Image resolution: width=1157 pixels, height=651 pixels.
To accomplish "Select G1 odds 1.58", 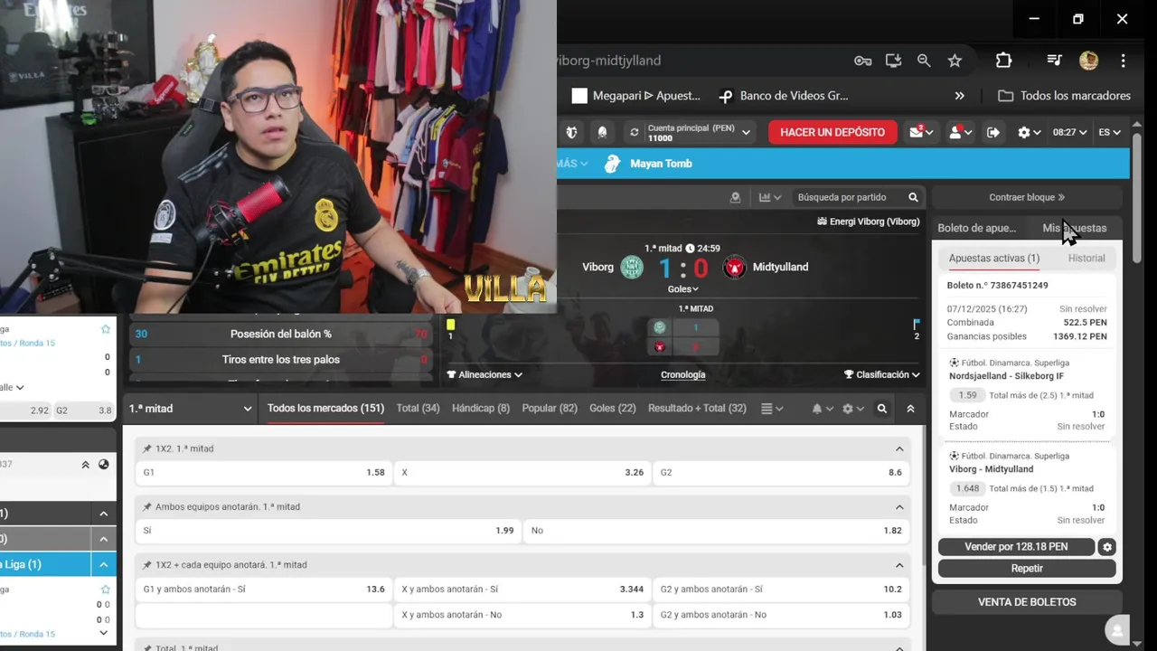I will (x=263, y=473).
